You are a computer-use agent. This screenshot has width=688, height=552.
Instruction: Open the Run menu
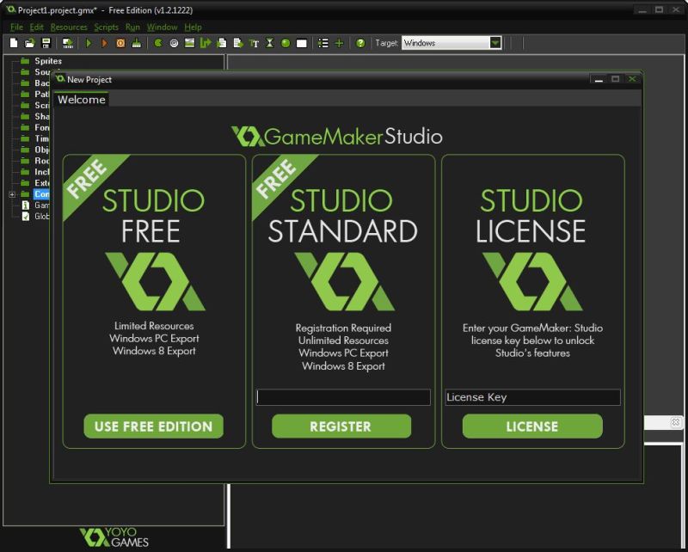(132, 28)
